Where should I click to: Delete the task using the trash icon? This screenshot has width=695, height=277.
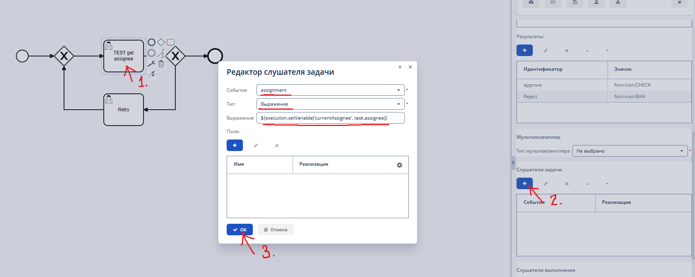pos(161,64)
